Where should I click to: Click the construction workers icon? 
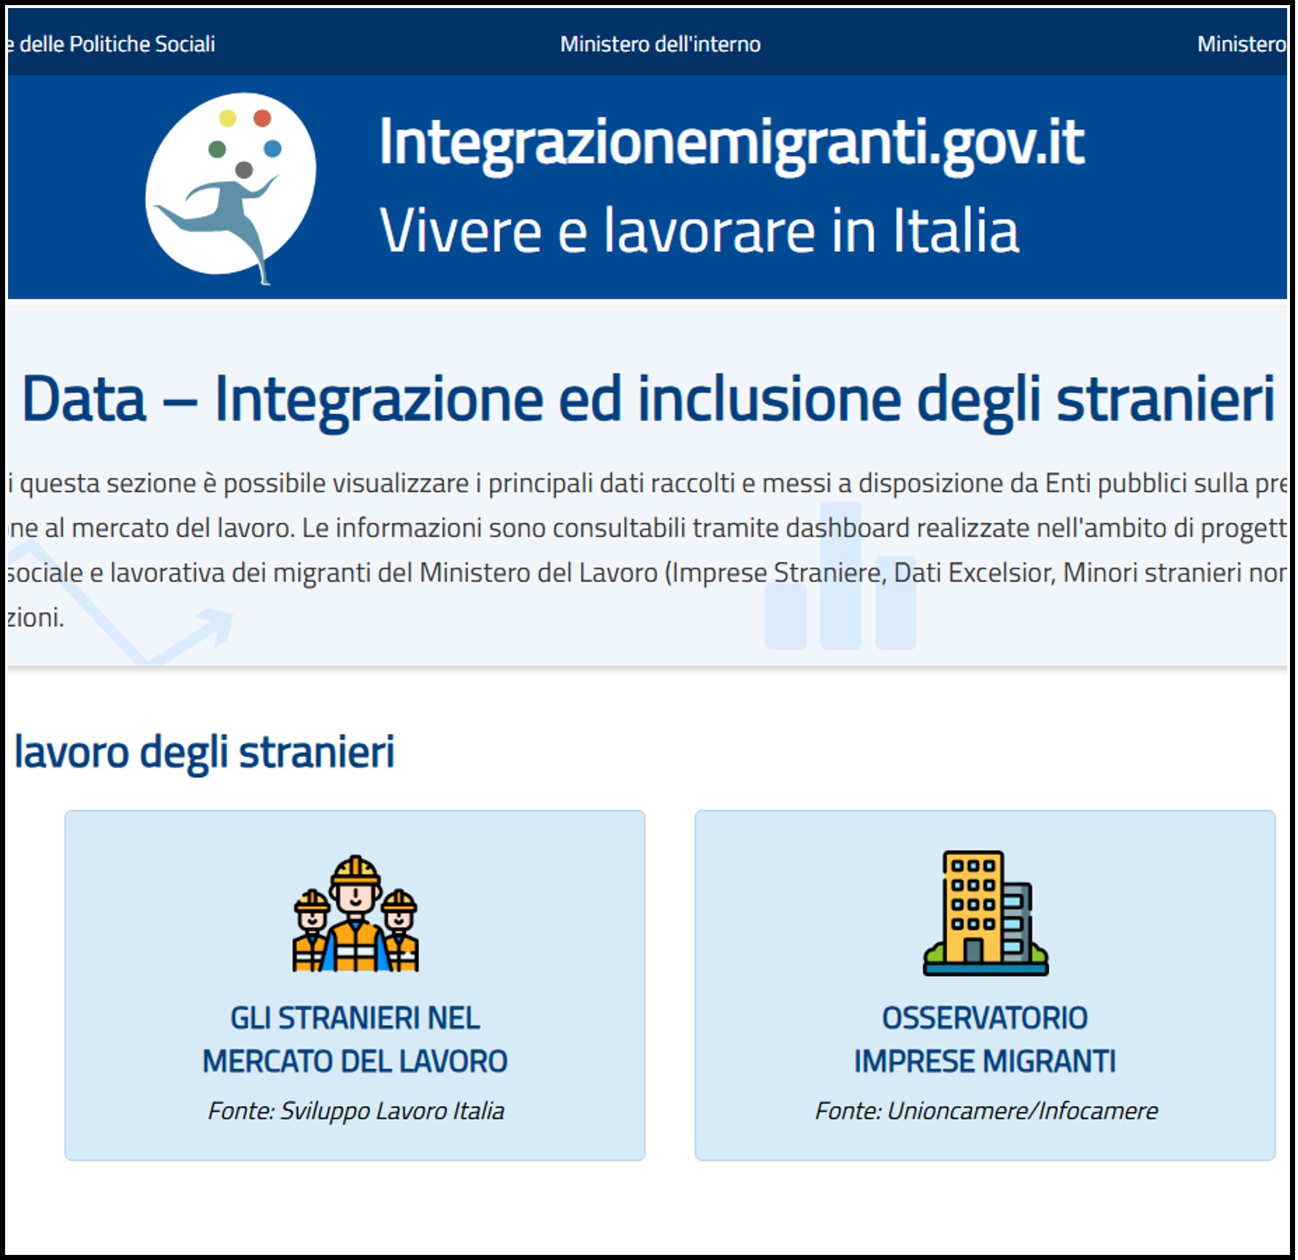(x=356, y=914)
